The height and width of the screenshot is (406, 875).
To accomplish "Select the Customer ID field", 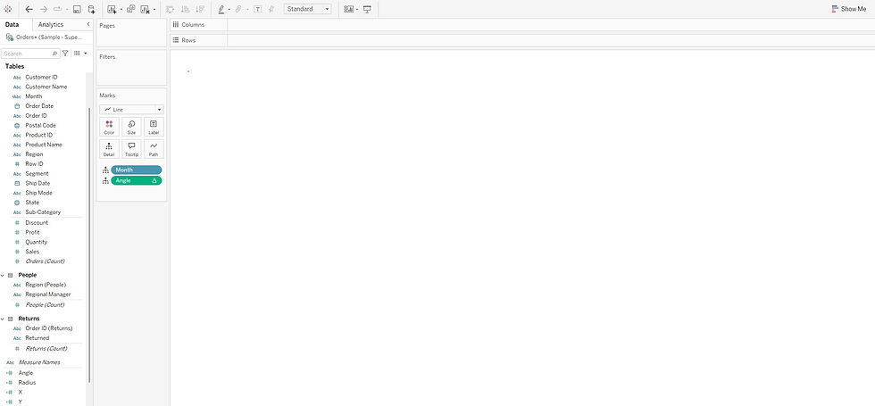I will tap(41, 77).
